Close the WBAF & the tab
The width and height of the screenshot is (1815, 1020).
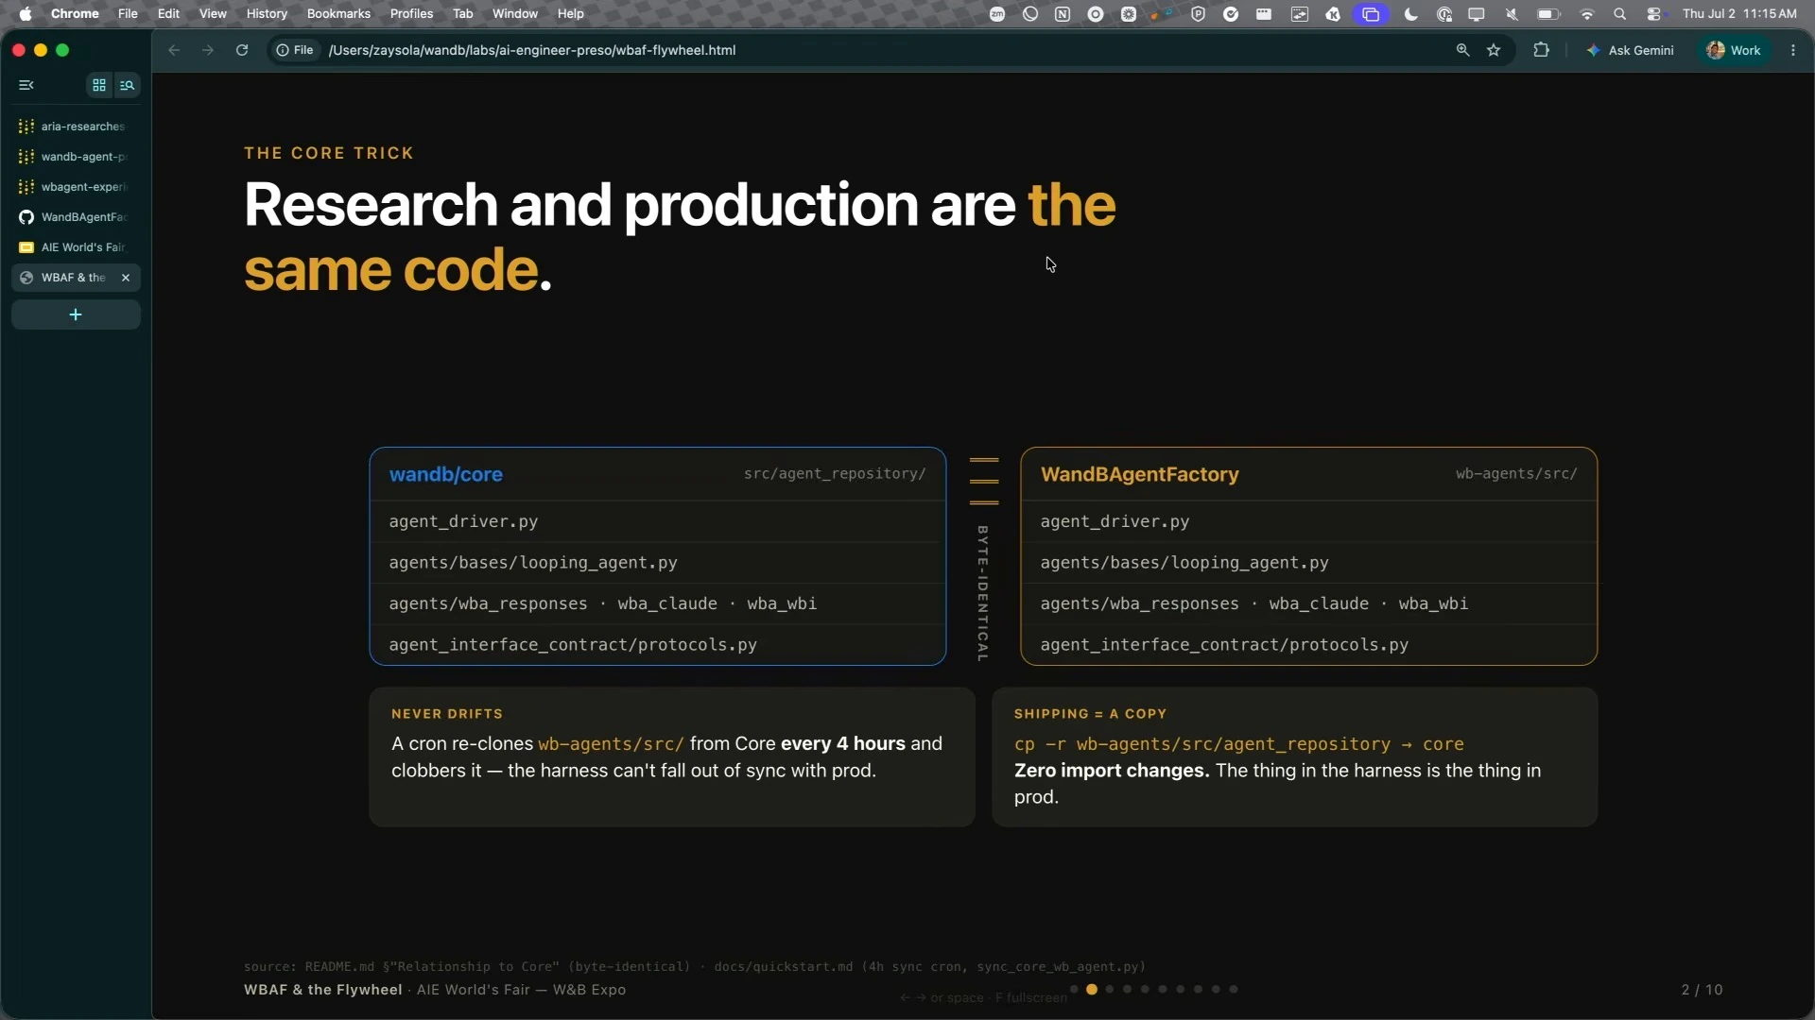click(126, 278)
